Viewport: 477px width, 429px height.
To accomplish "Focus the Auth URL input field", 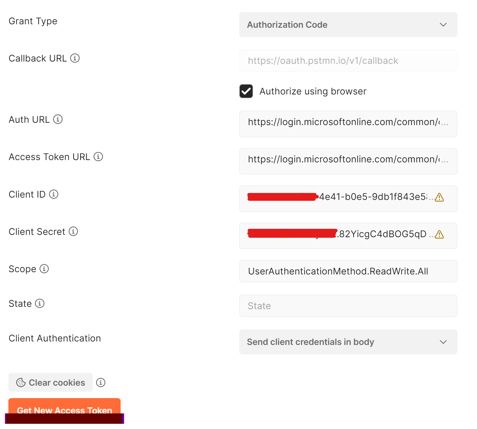I will (348, 124).
